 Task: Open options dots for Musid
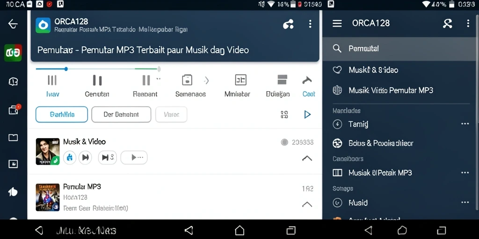pyautogui.click(x=465, y=203)
